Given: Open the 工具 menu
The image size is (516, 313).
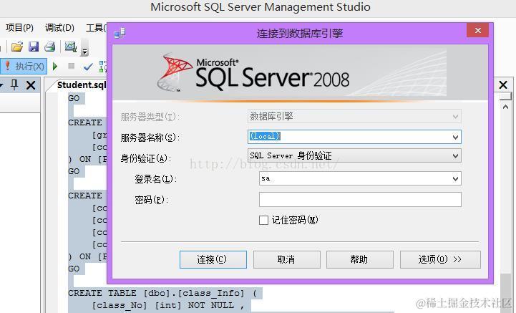Looking at the screenshot, I should tap(96, 28).
